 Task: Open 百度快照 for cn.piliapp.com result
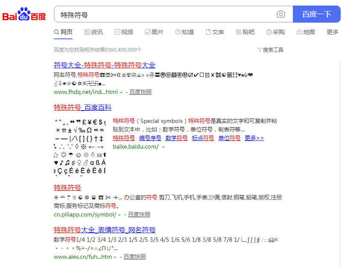[139, 214]
